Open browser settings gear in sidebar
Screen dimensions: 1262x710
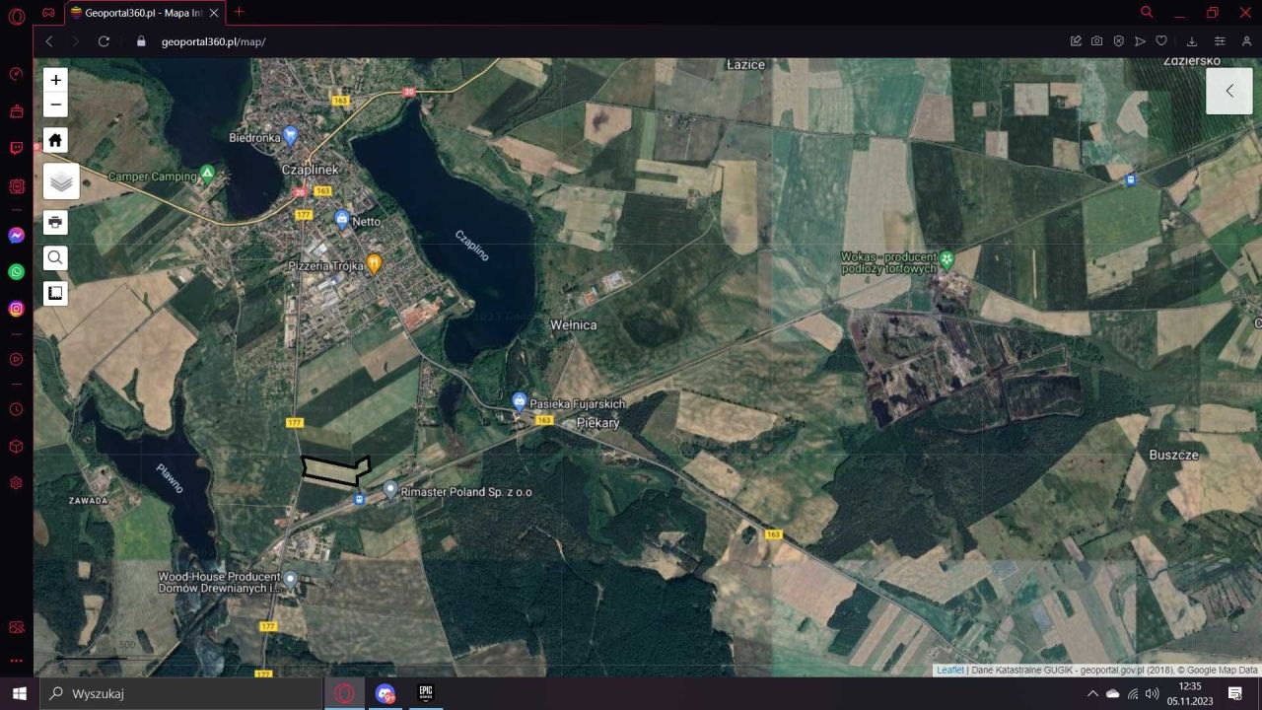[16, 483]
